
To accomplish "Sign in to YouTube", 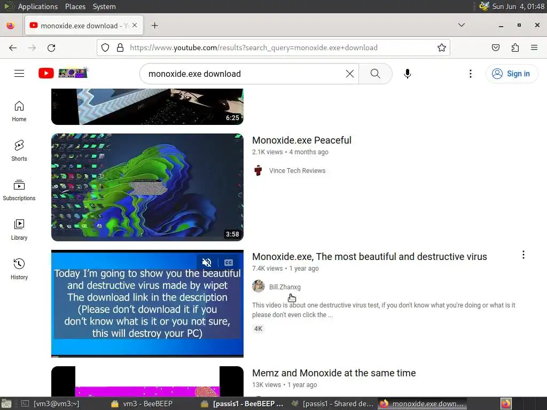I will pos(511,74).
